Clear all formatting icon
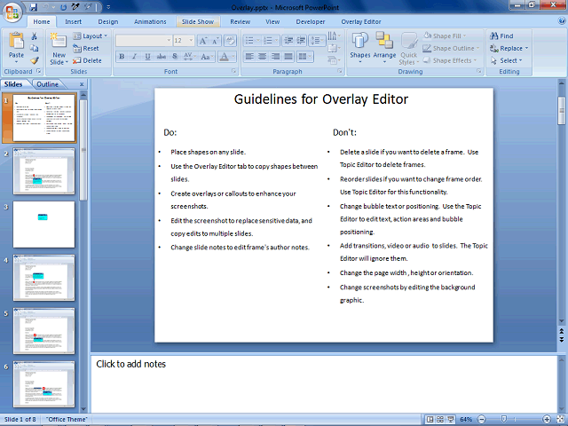568x426 pixels. point(230,41)
